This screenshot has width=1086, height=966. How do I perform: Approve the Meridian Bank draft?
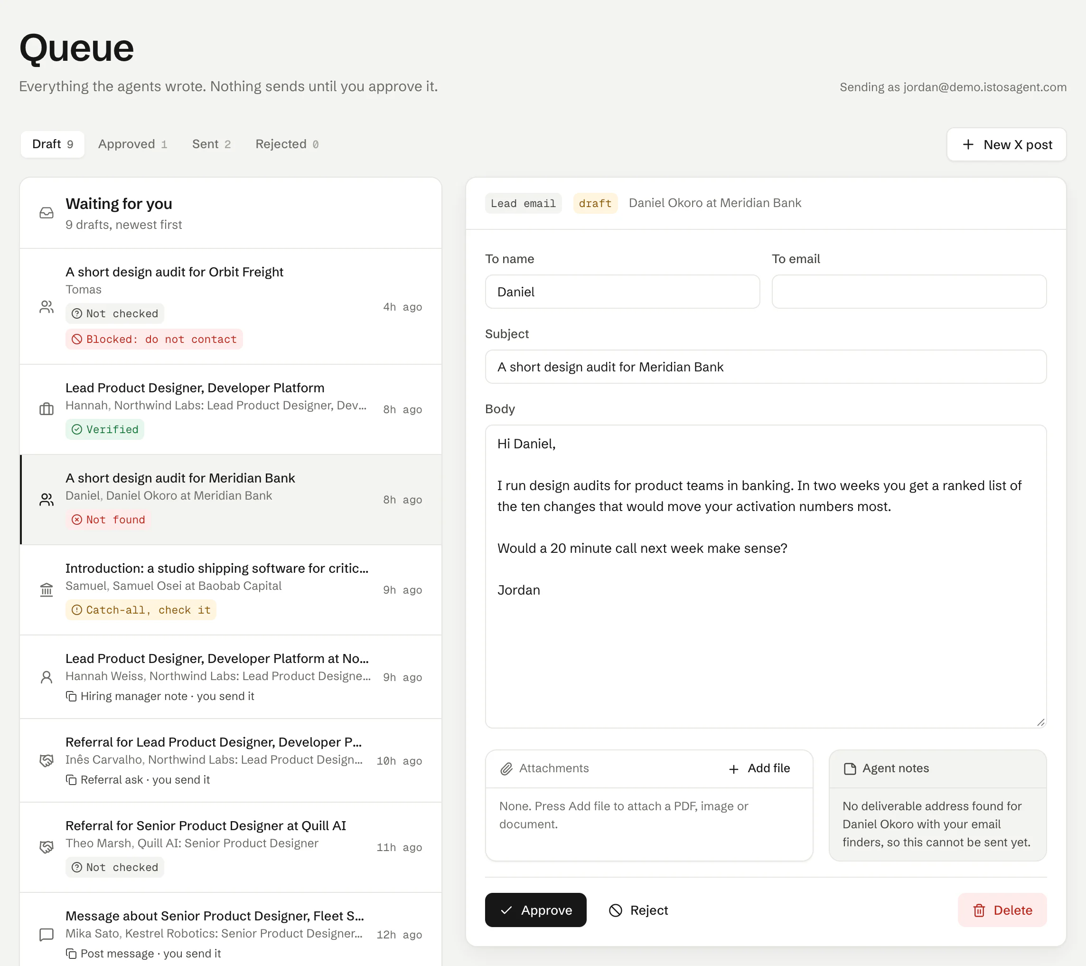[535, 909]
